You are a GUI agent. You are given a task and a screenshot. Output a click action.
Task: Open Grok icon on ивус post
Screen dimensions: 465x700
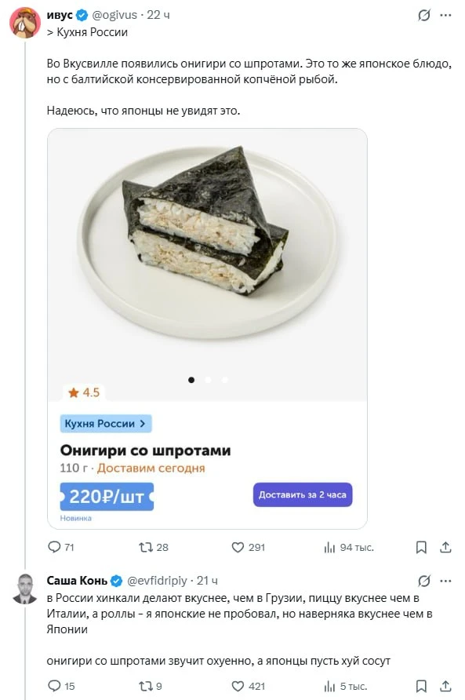click(424, 15)
